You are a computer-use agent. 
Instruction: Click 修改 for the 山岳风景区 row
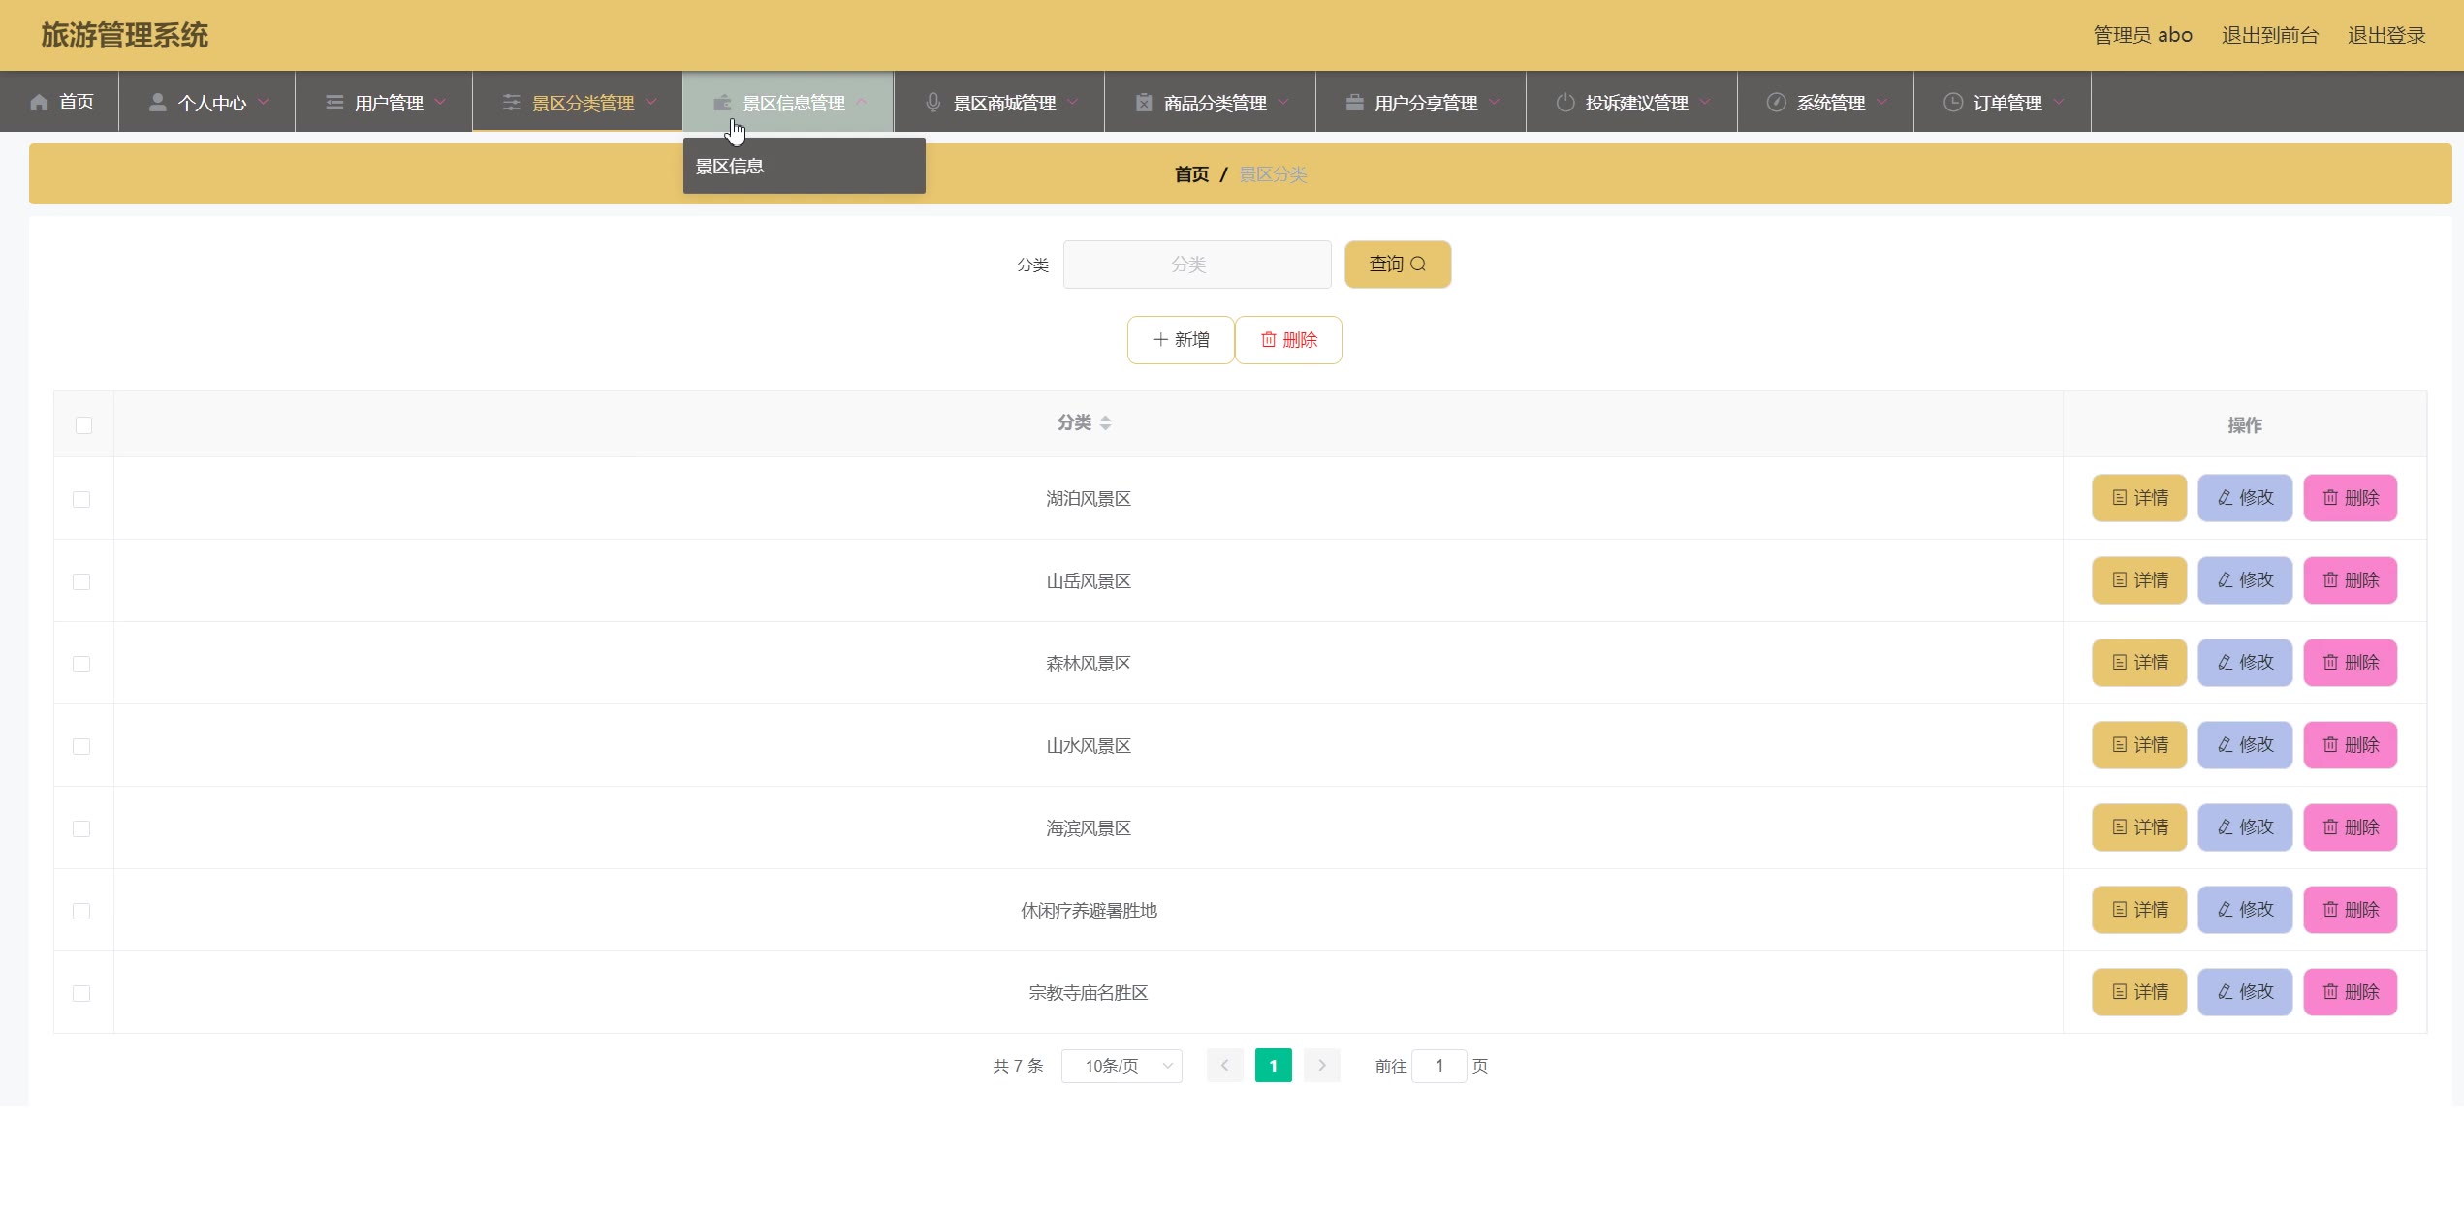2244,580
